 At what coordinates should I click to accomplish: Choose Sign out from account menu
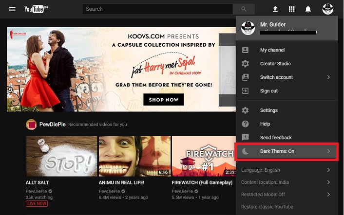pyautogui.click(x=287, y=90)
